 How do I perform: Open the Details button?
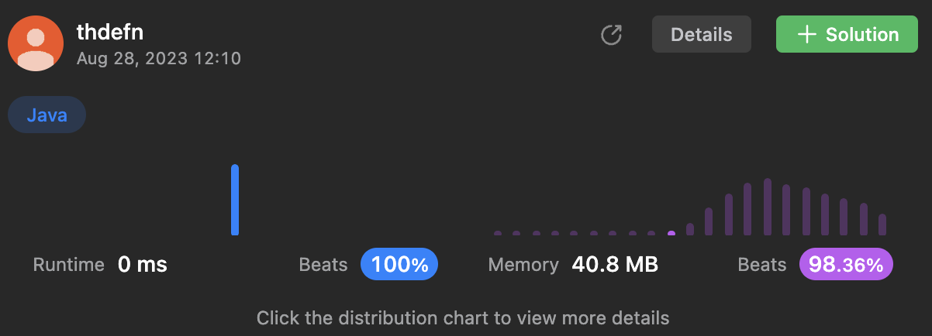702,35
